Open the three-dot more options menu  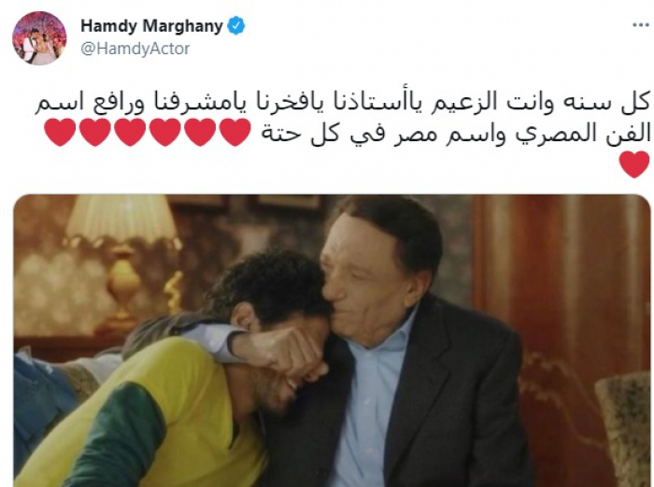click(x=641, y=25)
